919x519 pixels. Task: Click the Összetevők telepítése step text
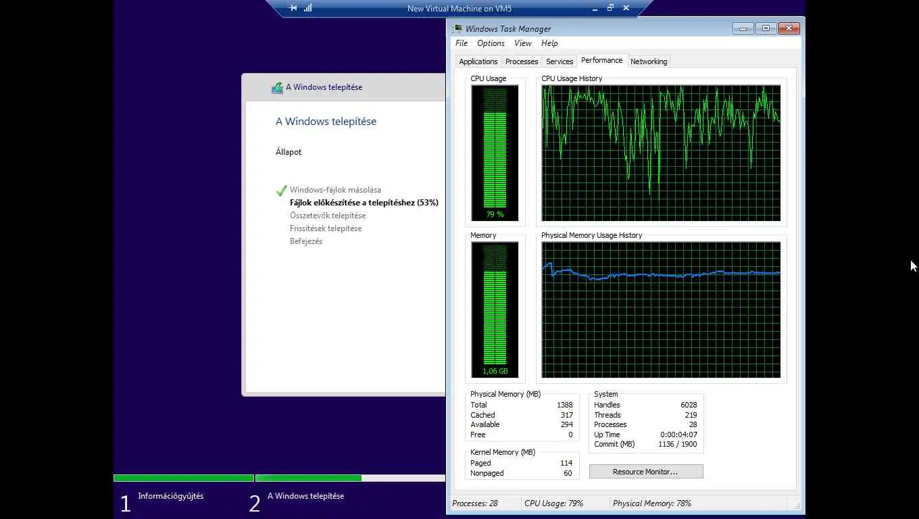pyautogui.click(x=328, y=216)
